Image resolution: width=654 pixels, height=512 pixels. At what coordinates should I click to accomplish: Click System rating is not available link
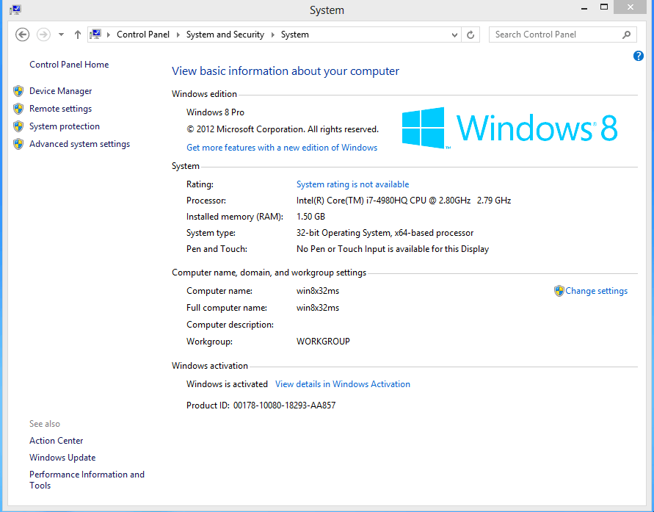[352, 184]
